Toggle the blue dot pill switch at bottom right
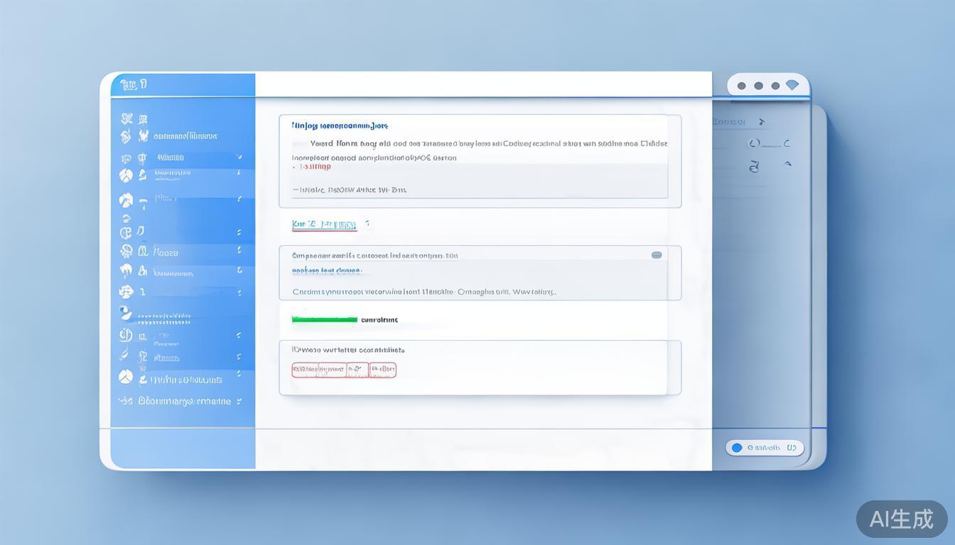 pyautogui.click(x=737, y=448)
